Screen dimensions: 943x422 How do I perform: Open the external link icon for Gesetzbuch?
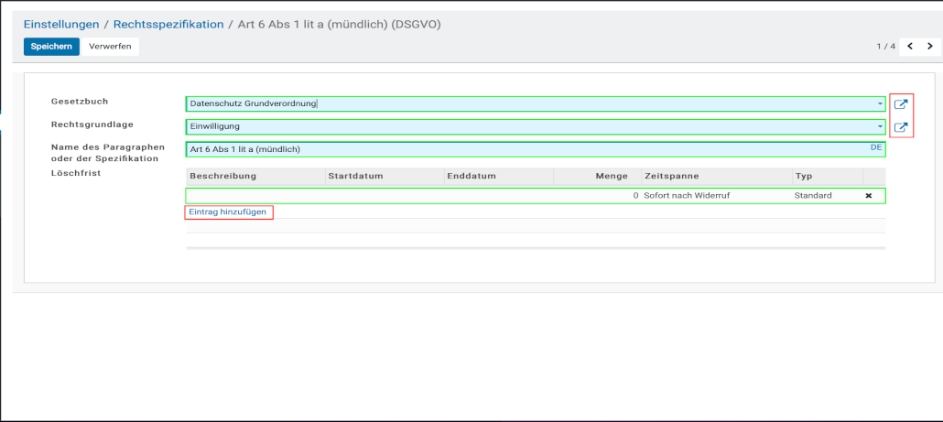(x=900, y=104)
